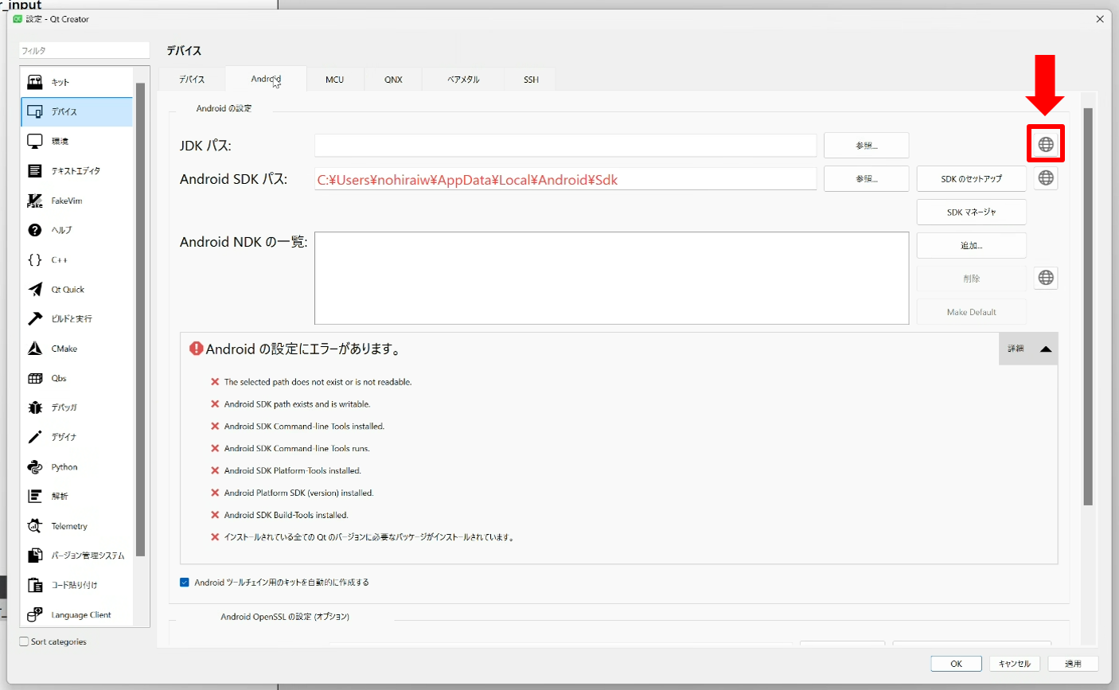The width and height of the screenshot is (1119, 690).
Task: Uncheck auto-create kits for Android toolchain
Action: pos(185,583)
